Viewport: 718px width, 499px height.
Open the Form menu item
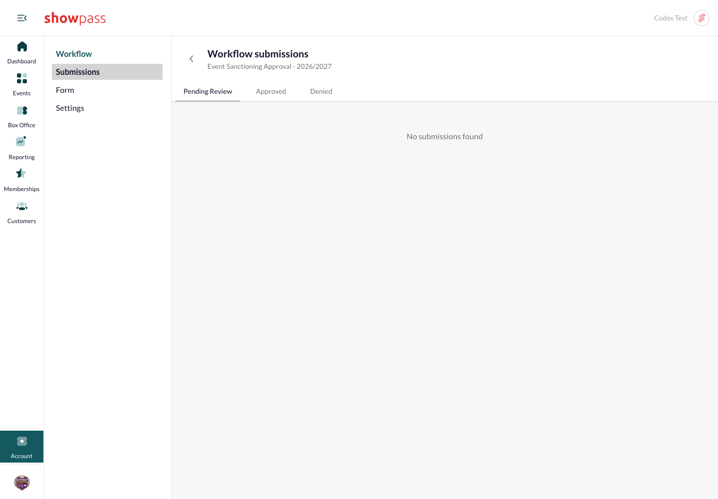coord(107,90)
